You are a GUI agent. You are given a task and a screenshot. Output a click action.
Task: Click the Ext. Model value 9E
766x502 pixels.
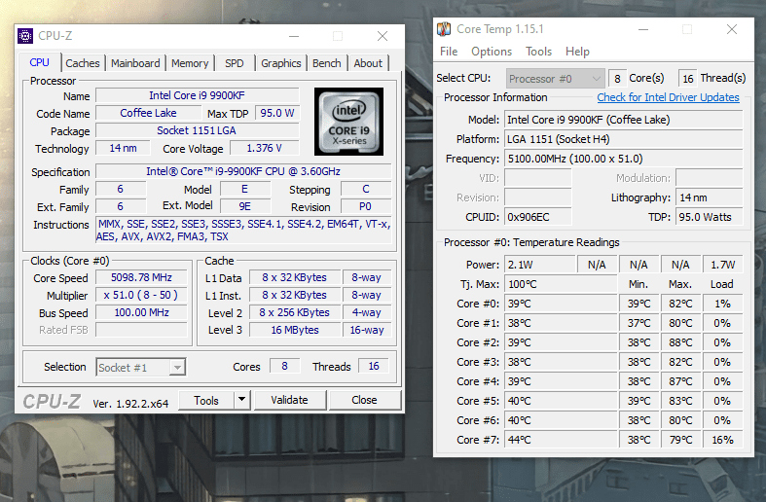[x=244, y=206]
